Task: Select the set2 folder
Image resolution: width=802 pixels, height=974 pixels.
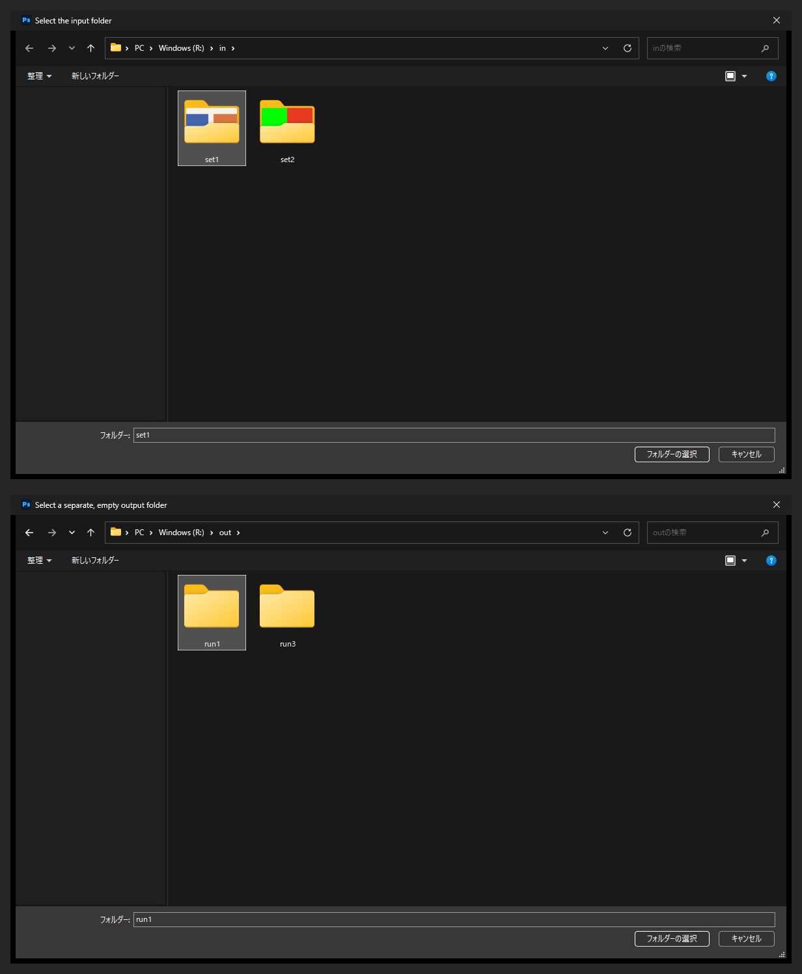Action: pyautogui.click(x=287, y=128)
